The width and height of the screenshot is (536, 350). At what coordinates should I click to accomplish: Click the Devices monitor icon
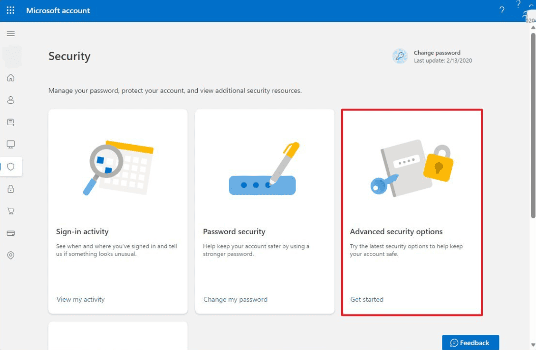click(x=10, y=144)
